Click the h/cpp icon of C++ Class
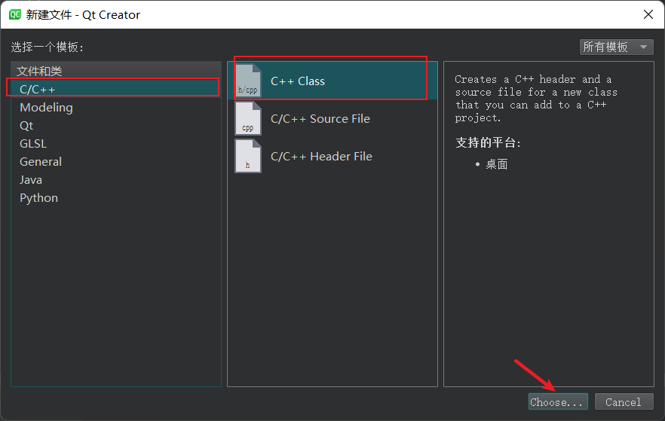Viewport: 665px width, 421px height. point(248,81)
